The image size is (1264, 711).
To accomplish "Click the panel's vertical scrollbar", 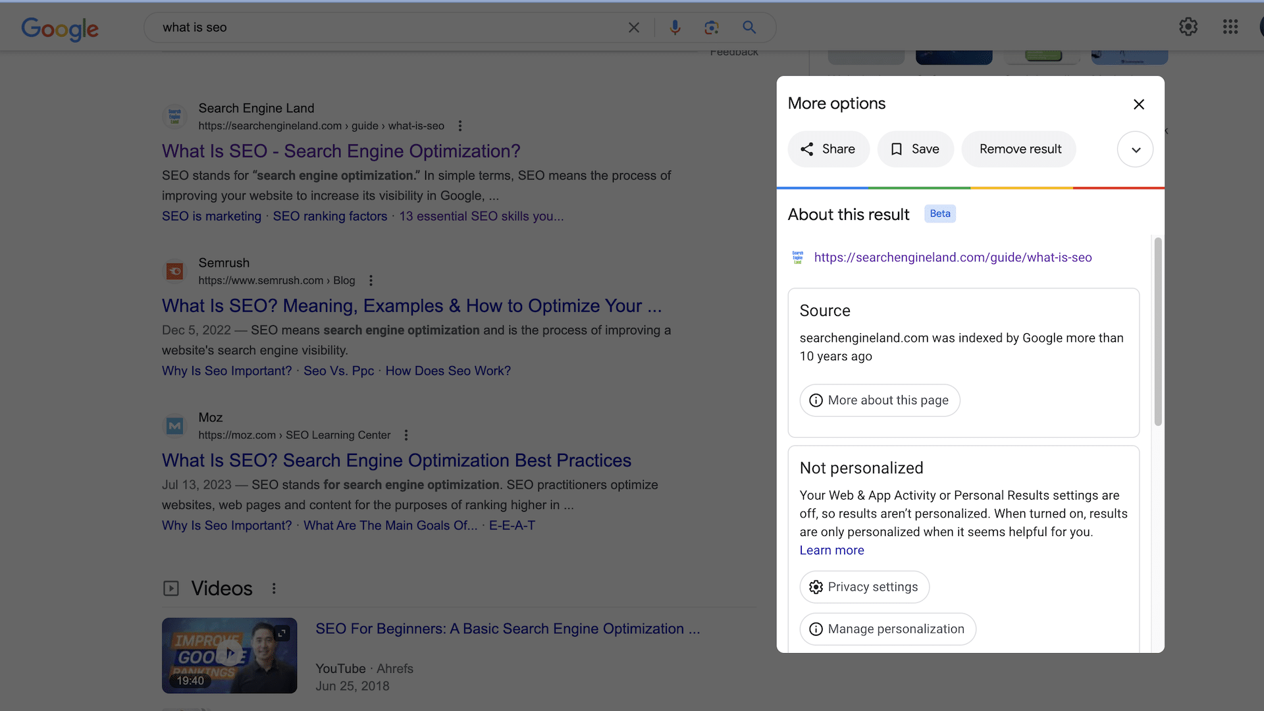I will pyautogui.click(x=1158, y=332).
